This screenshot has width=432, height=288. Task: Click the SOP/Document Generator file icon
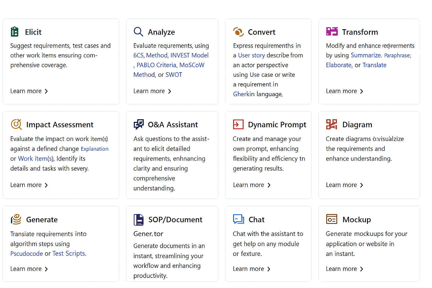pos(139,220)
